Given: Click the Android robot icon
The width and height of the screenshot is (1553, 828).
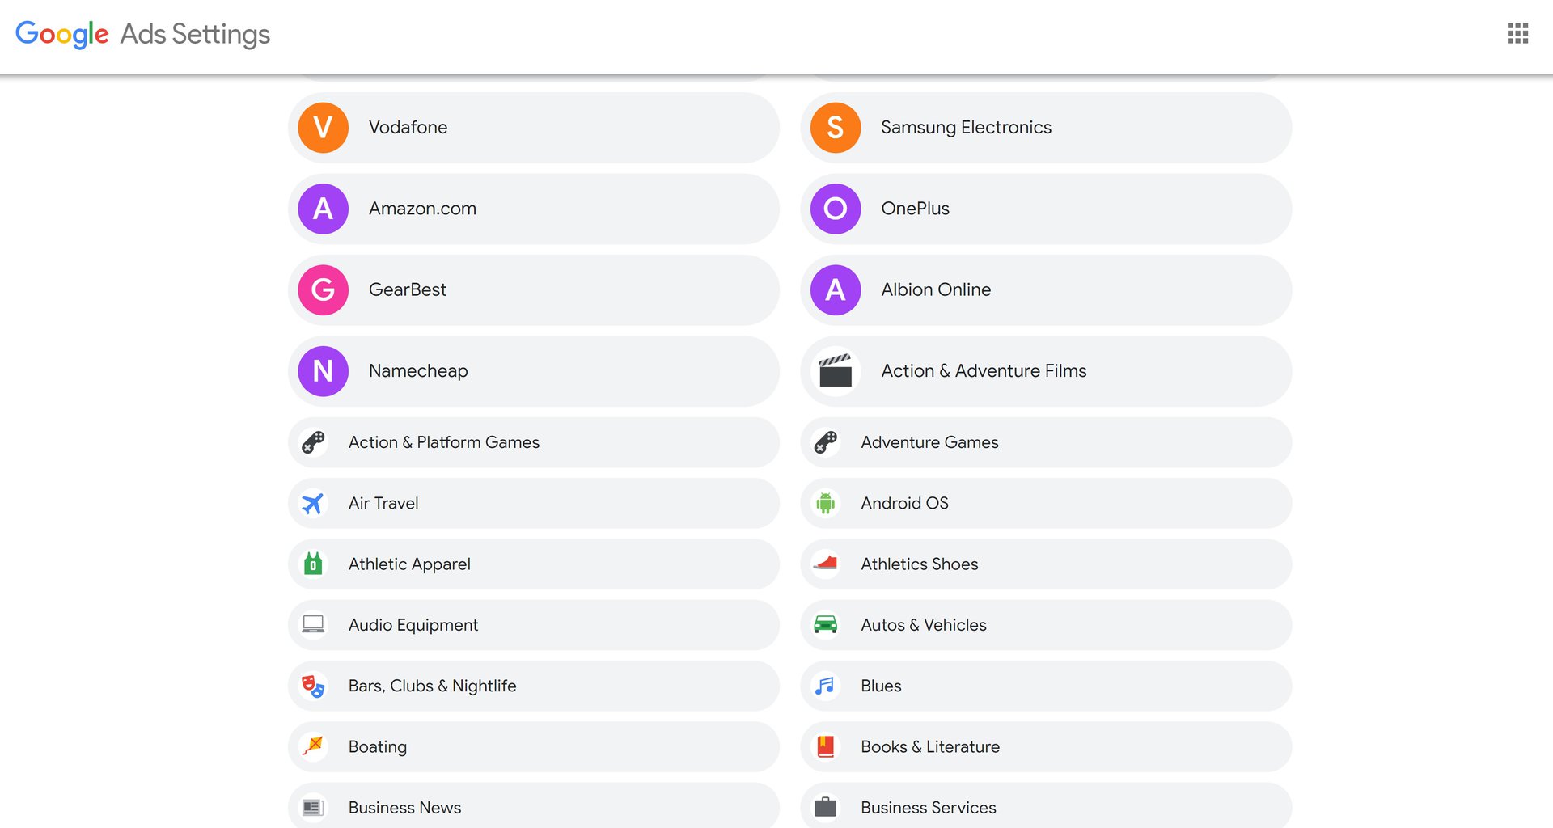Looking at the screenshot, I should point(825,504).
